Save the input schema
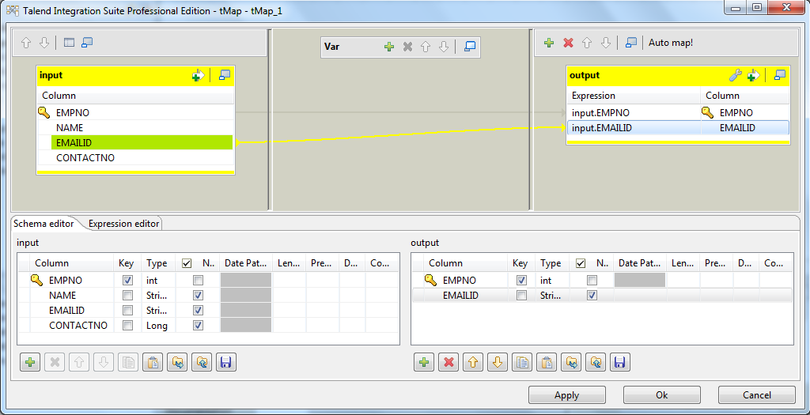Screen dimensions: 810x415 pos(225,362)
